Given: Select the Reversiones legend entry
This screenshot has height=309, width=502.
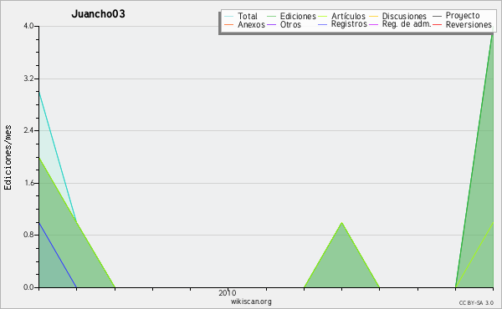Looking at the screenshot, I should click(469, 24).
